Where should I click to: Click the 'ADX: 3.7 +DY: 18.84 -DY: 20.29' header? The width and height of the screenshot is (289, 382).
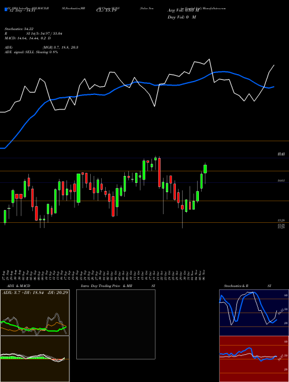tap(35, 292)
